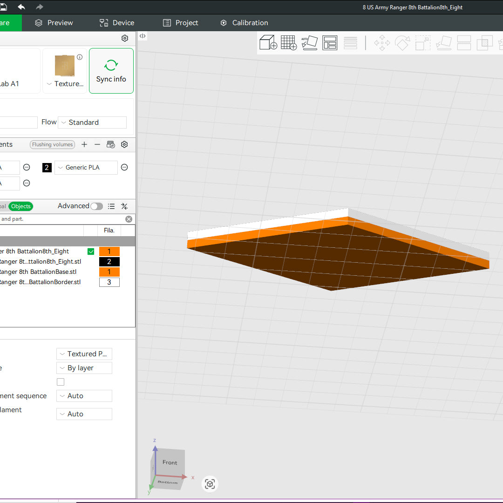The width and height of the screenshot is (503, 503).
Task: Click the black filament 2 color swatch
Action: pos(47,168)
